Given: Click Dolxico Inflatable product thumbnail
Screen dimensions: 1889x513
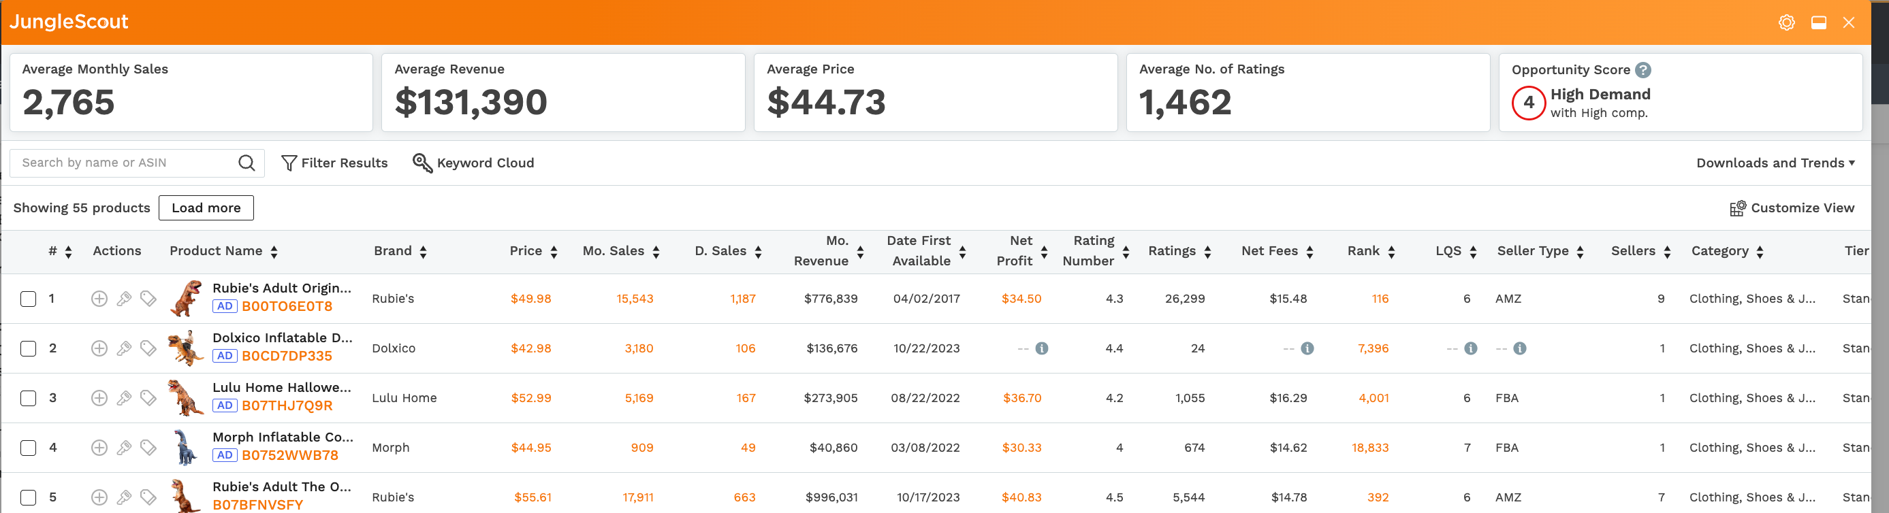Looking at the screenshot, I should [x=187, y=348].
